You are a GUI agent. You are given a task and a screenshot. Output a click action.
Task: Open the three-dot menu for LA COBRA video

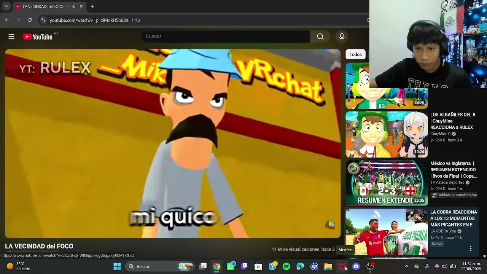point(471,249)
